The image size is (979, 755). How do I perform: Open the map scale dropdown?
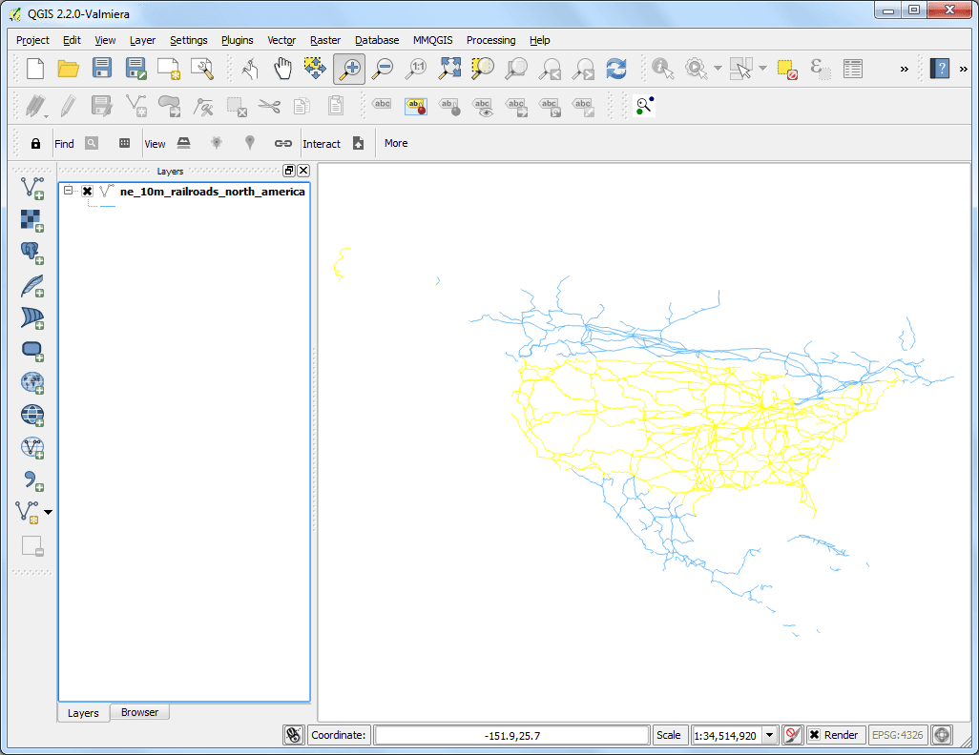click(769, 735)
